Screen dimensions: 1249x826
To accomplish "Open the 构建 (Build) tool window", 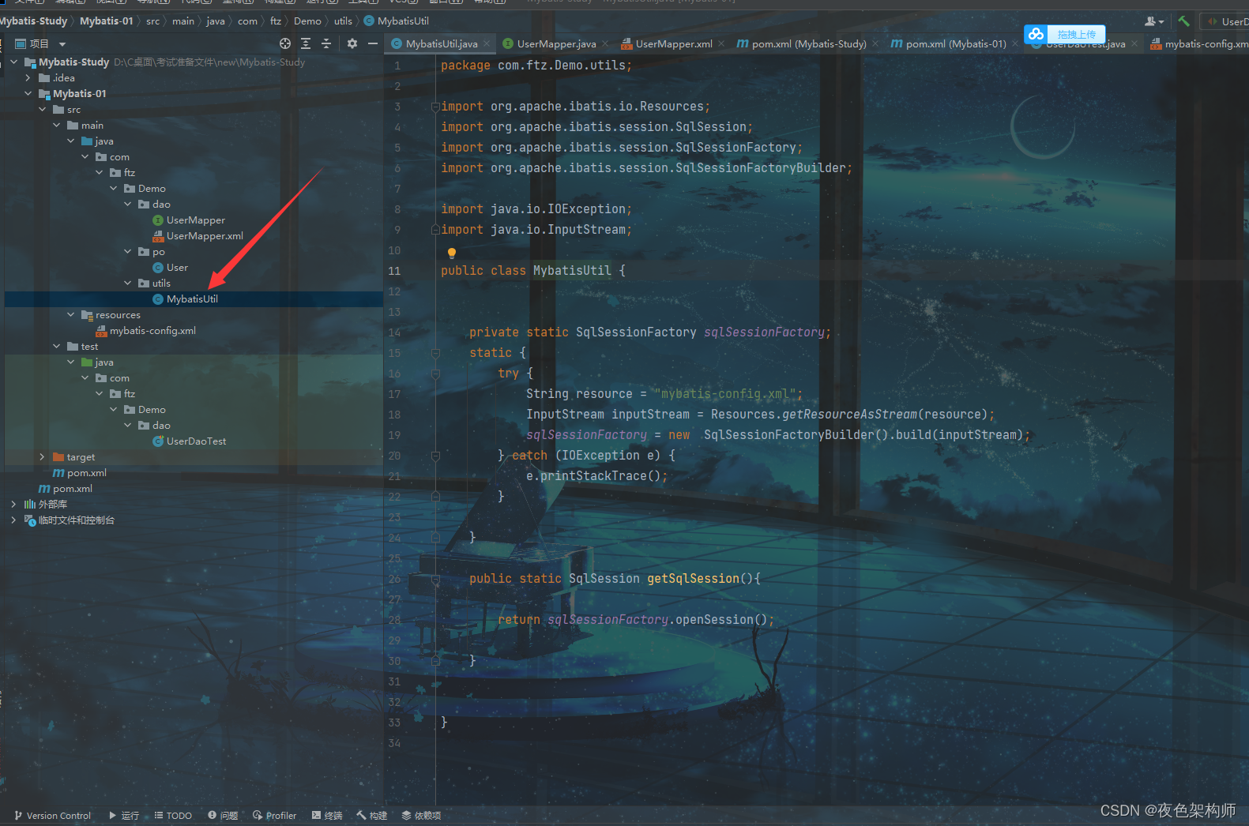I will (x=371, y=816).
